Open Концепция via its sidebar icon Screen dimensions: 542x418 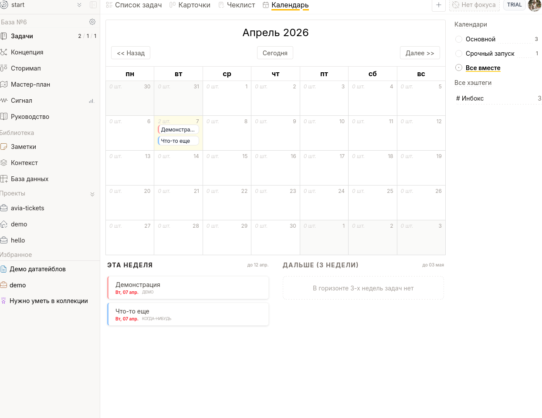click(x=4, y=52)
